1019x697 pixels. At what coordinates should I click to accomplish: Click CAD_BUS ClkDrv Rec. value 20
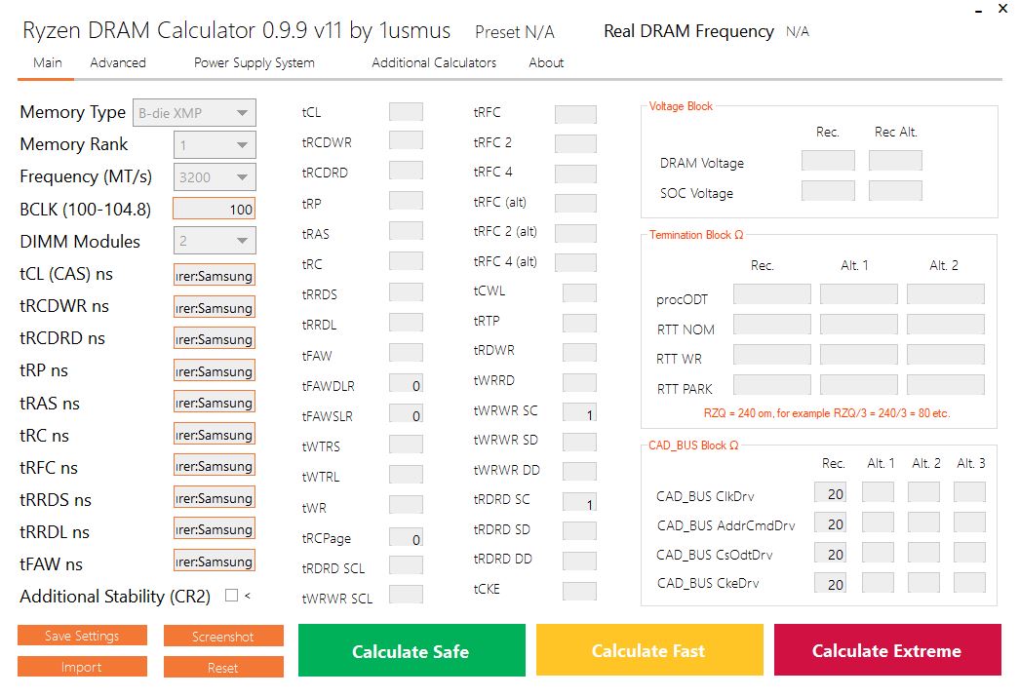[830, 493]
